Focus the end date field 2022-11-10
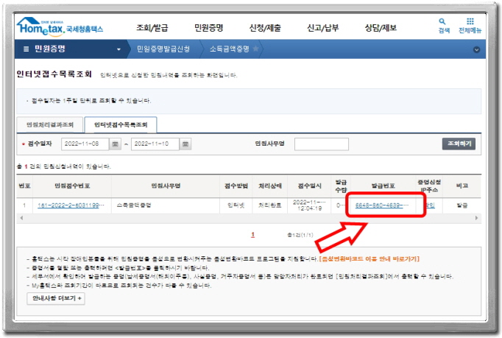This screenshot has width=502, height=338. point(155,144)
